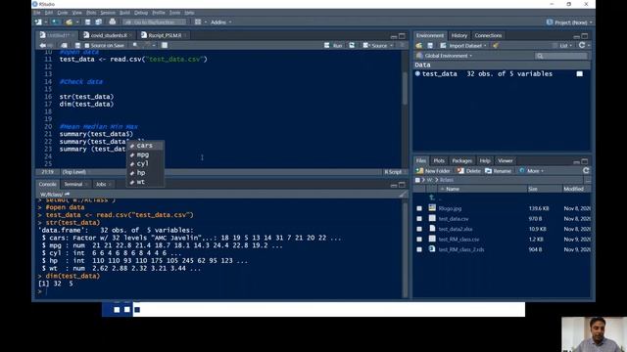Open the Open File recent files arrow
Image resolution: width=627 pixels, height=352 pixels.
pos(76,22)
